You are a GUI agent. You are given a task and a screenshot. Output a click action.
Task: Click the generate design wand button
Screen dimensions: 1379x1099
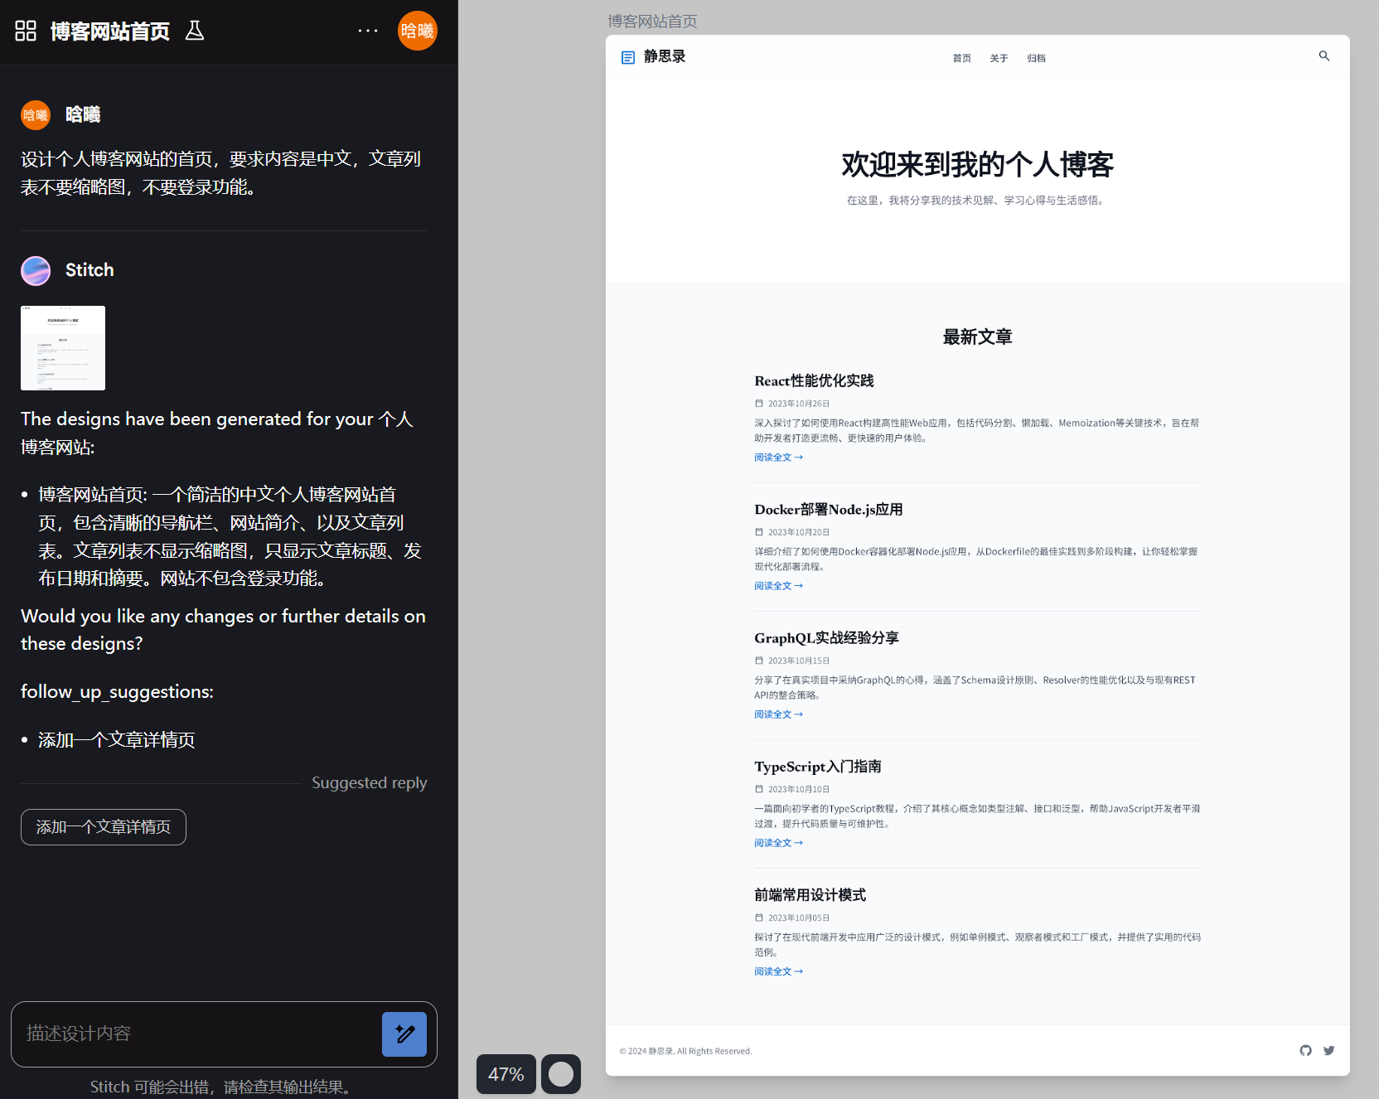(404, 1034)
